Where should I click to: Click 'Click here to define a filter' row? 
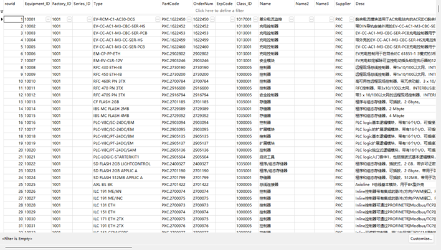pyautogui.click(x=220, y=11)
